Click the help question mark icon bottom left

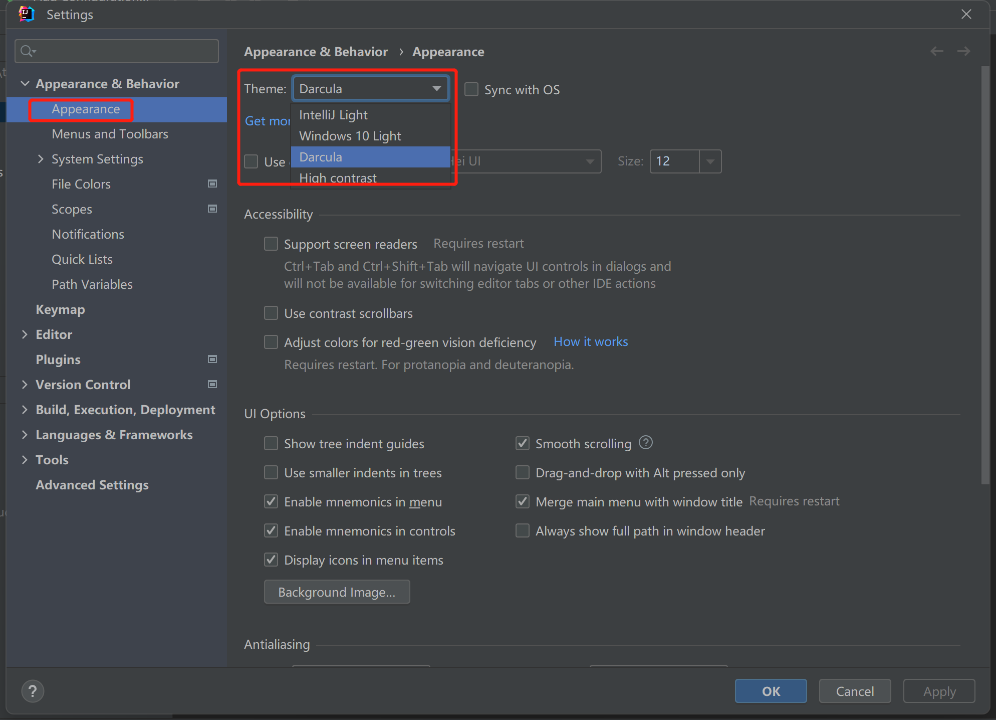click(33, 691)
